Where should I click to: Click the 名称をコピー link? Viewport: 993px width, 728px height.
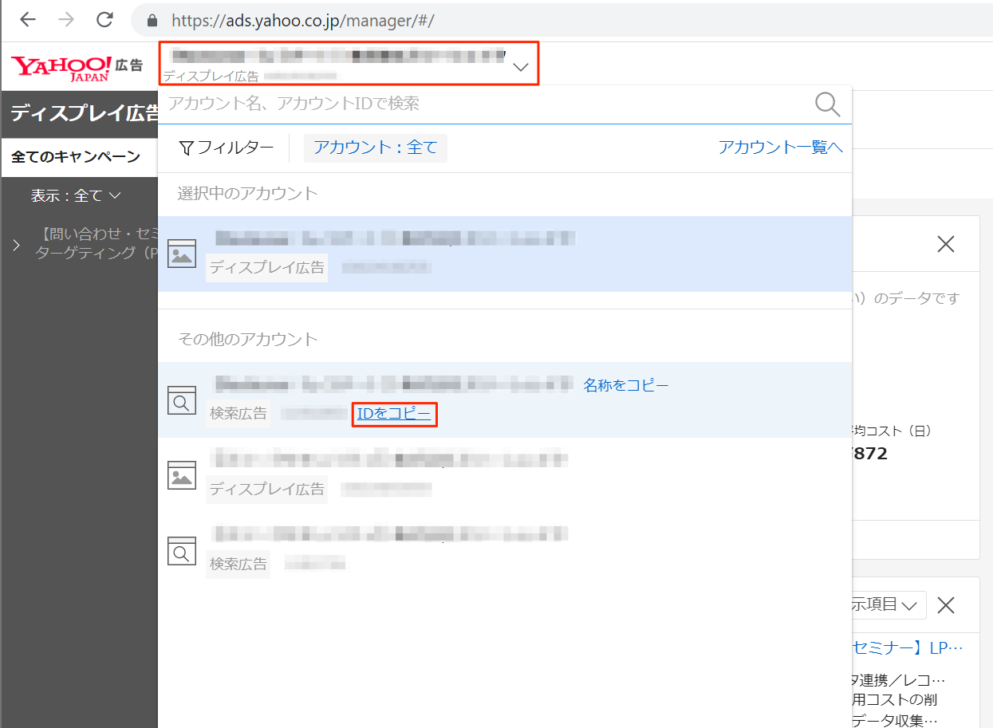point(625,385)
